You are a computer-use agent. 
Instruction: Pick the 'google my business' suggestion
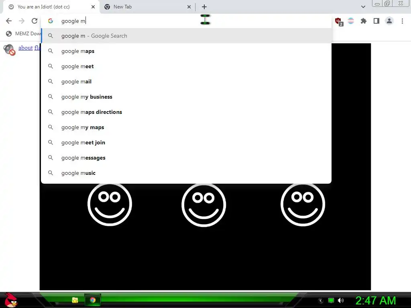[x=186, y=97]
